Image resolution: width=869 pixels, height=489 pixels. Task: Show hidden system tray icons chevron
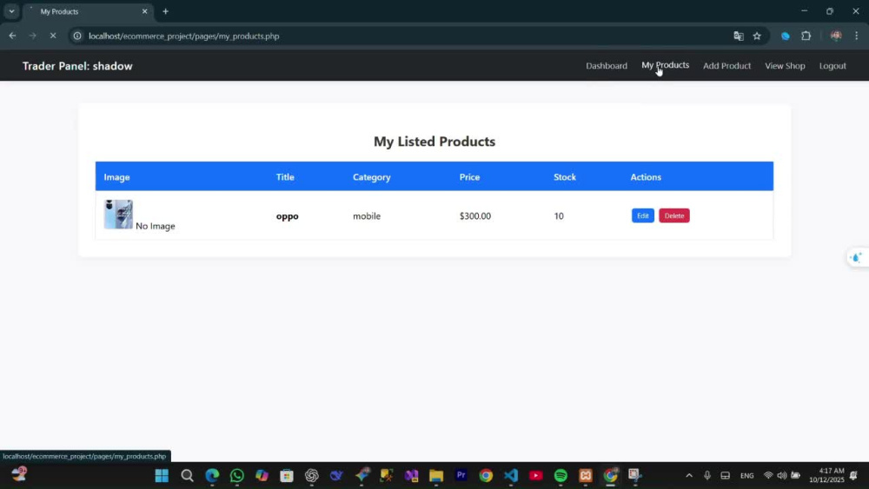[689, 476]
